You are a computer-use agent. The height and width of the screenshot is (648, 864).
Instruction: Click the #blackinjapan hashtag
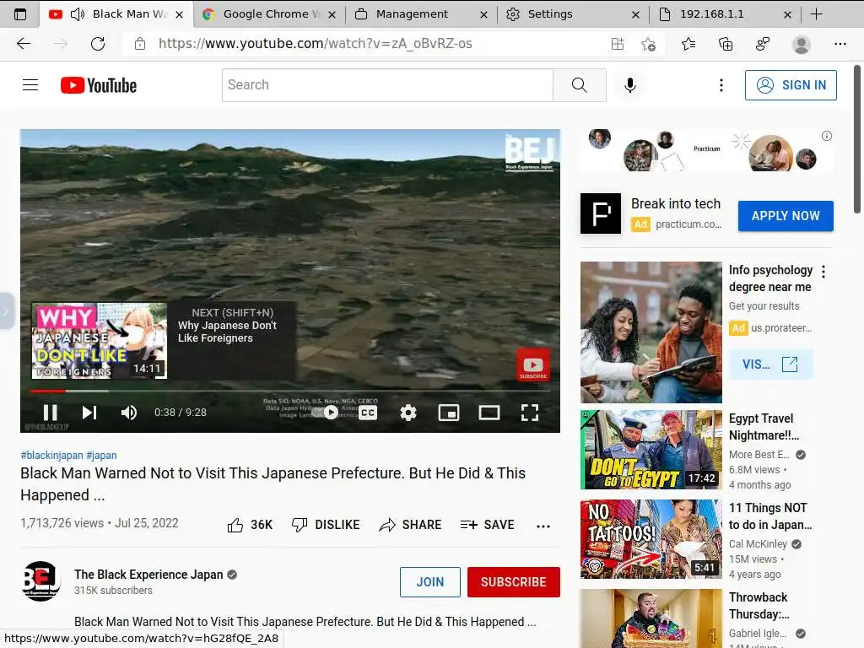point(51,455)
